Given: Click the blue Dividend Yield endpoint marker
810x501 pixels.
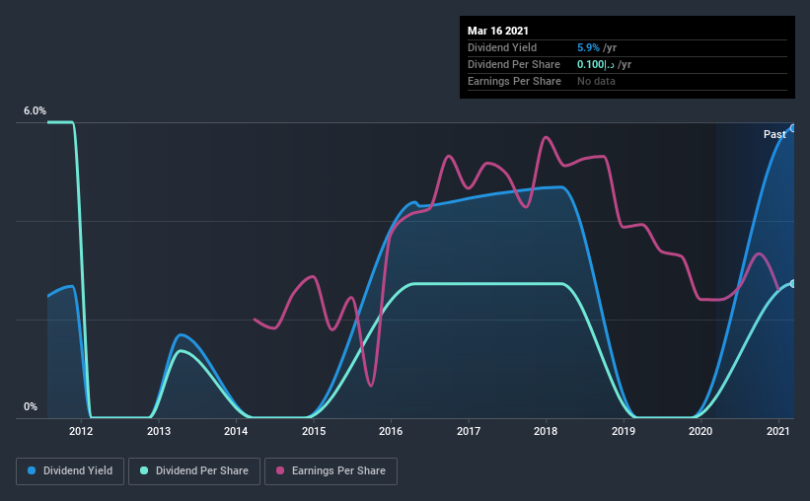Looking at the screenshot, I should tap(793, 128).
